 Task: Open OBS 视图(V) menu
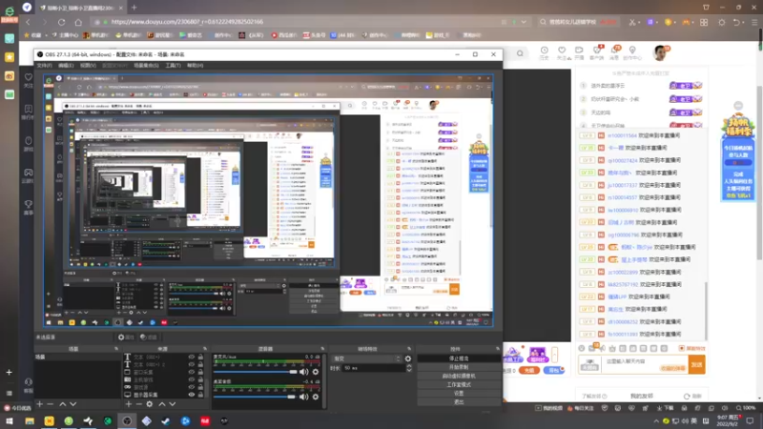(x=88, y=65)
